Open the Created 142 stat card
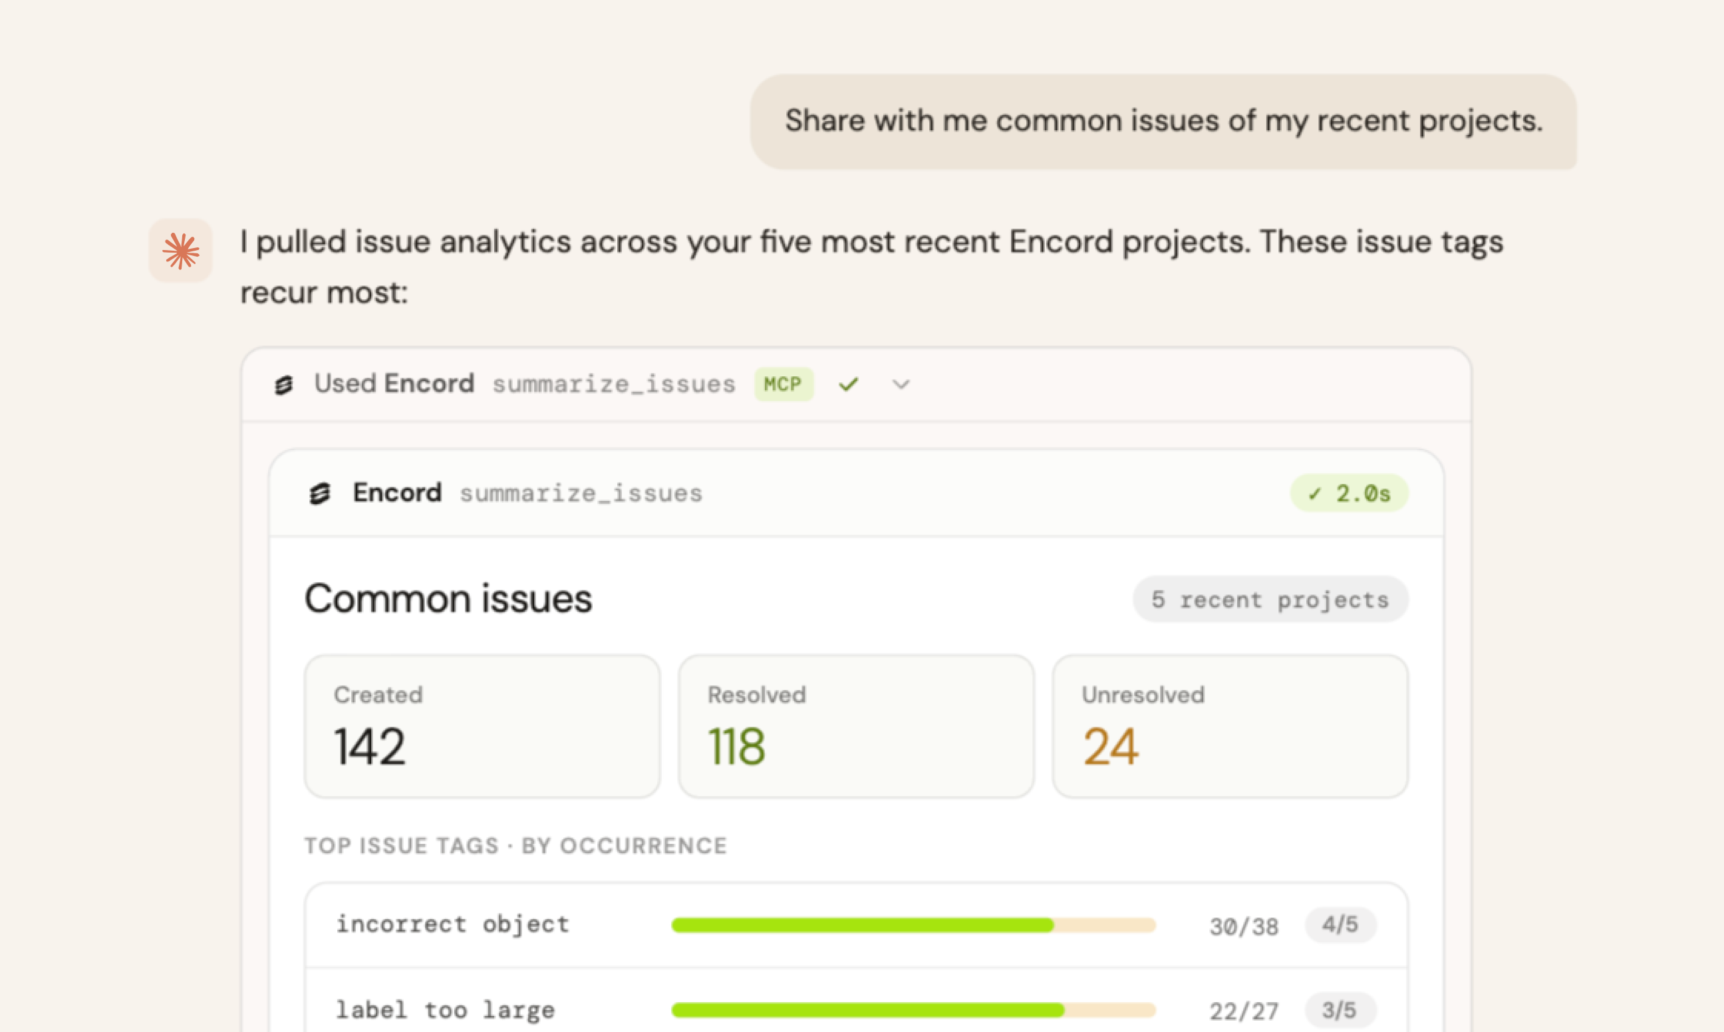Viewport: 1724px width, 1032px height. coord(482,726)
